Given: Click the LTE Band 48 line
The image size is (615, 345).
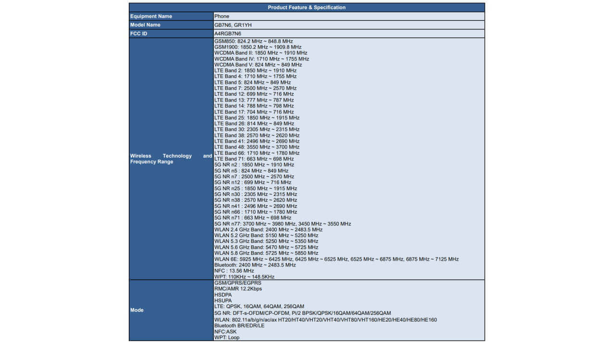Looking at the screenshot, I should [257, 147].
